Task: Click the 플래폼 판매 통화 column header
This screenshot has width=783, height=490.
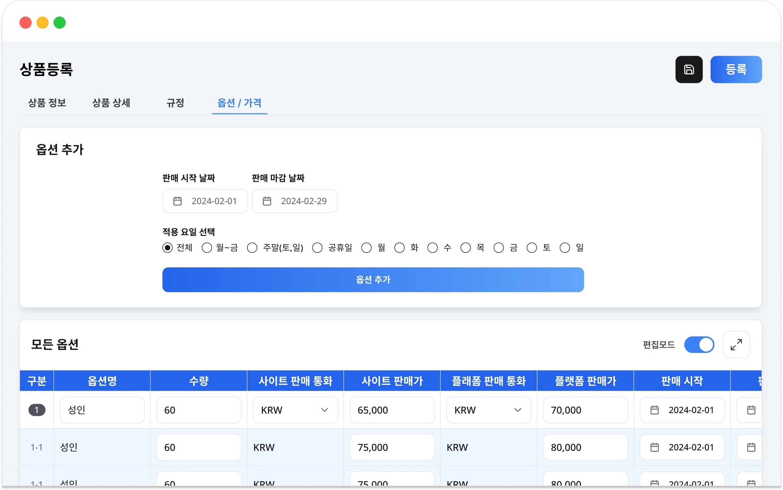Action: (489, 381)
